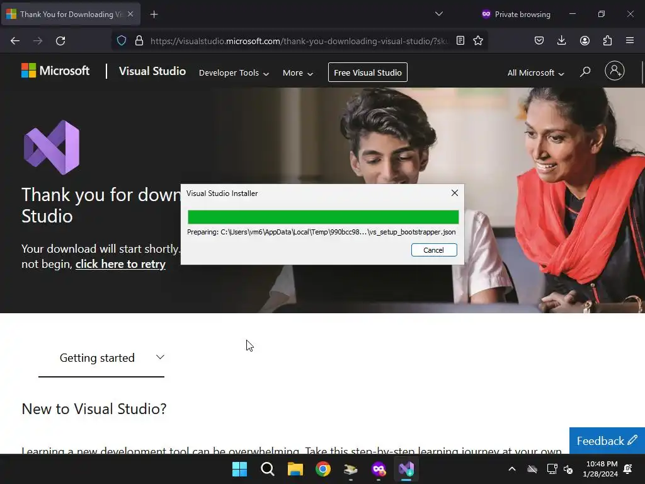Expand the Getting started dropdown

[x=101, y=358]
